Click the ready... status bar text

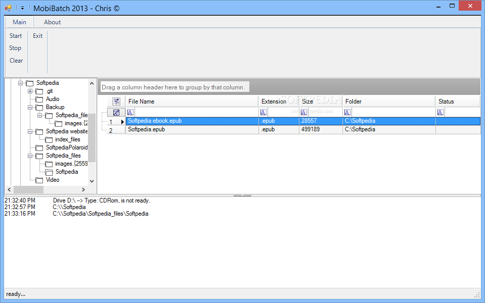(16, 294)
